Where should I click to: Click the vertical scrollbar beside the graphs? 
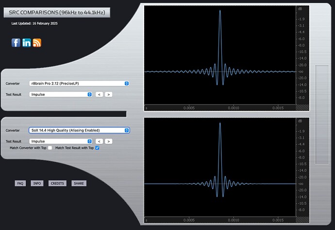pyautogui.click(x=322, y=114)
